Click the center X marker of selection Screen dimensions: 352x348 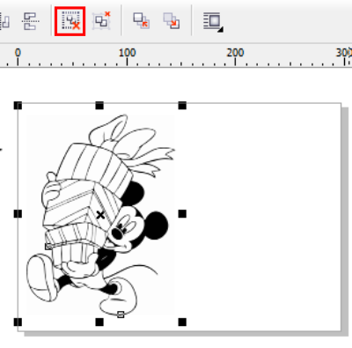click(100, 215)
